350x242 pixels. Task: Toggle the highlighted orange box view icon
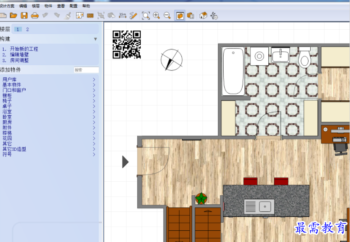pos(180,16)
